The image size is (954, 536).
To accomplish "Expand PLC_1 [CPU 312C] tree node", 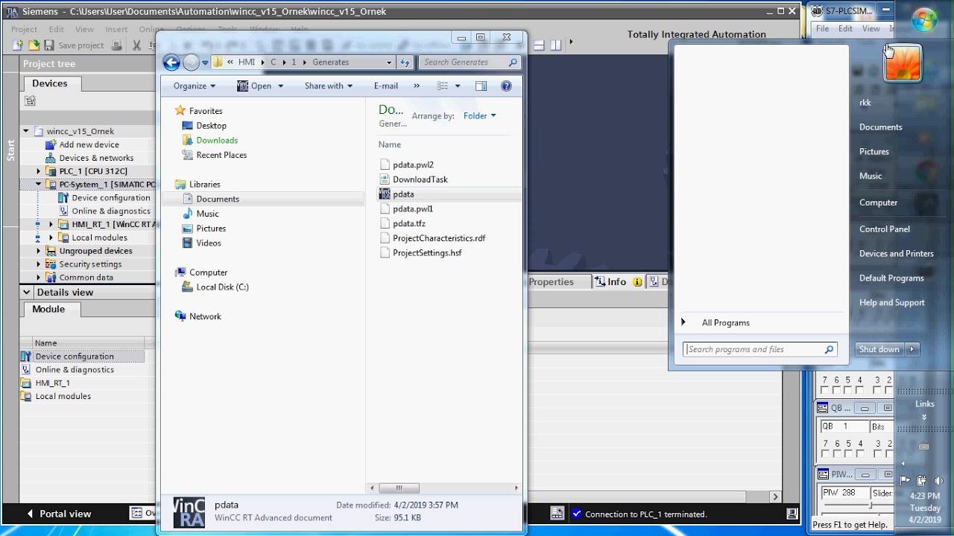I will click(39, 171).
